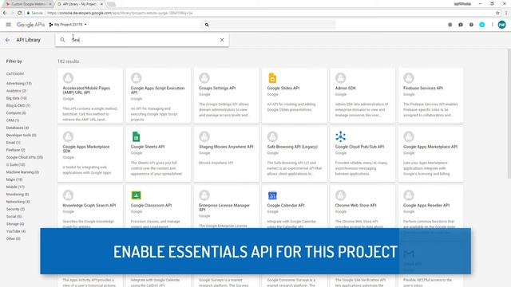
Task: Click the magnifier icon in top search bar
Action: point(207,25)
